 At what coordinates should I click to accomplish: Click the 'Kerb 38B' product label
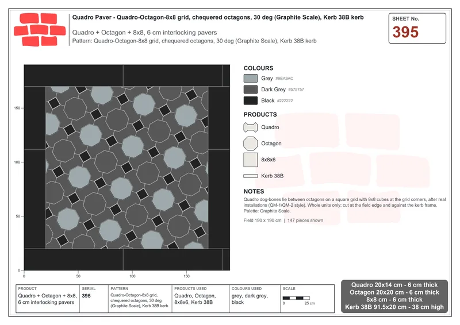coord(272,176)
